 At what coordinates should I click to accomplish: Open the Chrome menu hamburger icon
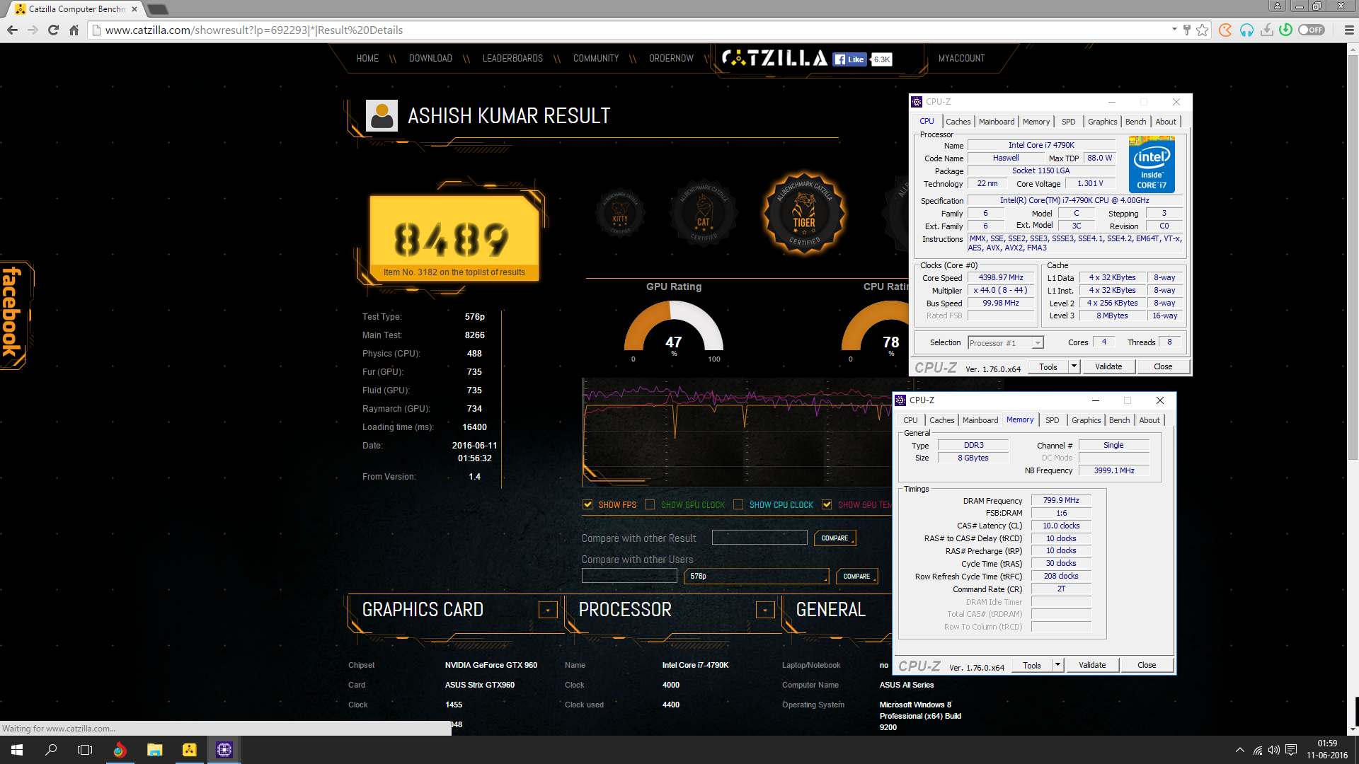tap(1349, 30)
